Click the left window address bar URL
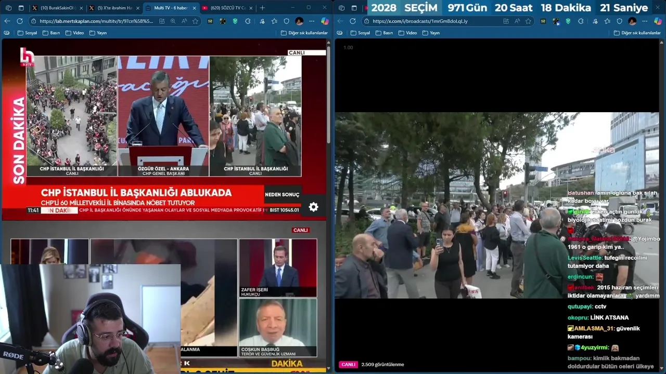The width and height of the screenshot is (666, 374). tap(96, 21)
